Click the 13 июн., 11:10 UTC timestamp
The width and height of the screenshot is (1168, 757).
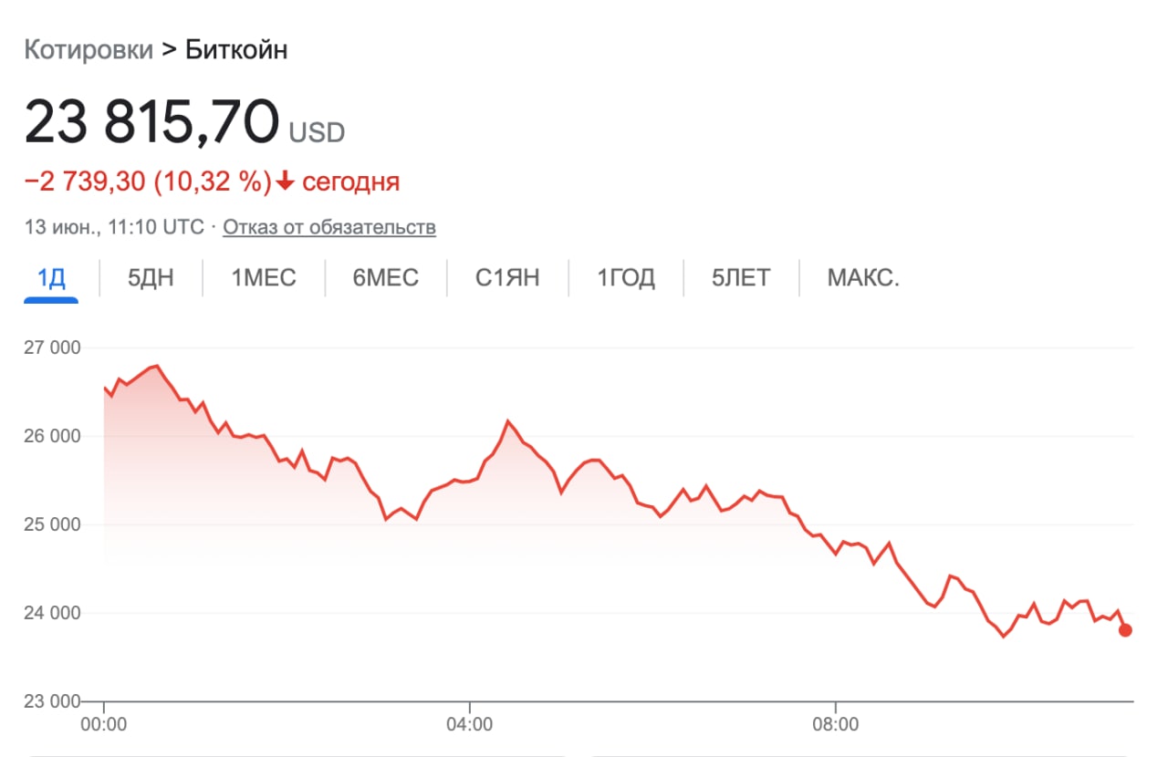click(x=114, y=227)
